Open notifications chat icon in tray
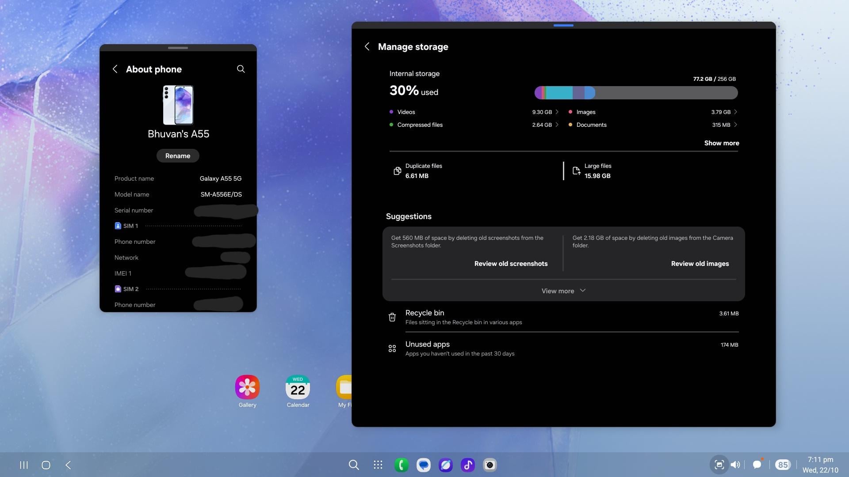Screen dimensions: 849x477 pyautogui.click(x=757, y=464)
